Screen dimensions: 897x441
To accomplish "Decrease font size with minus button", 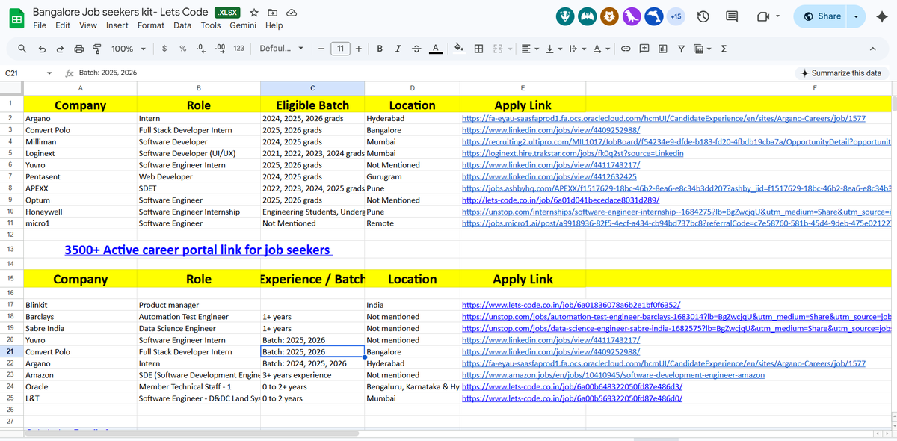I will [x=321, y=49].
